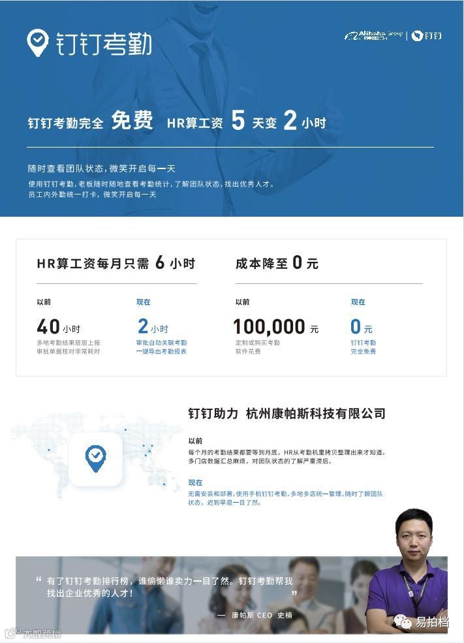Click the text 定制或购买考勤
This screenshot has height=643, width=464.
(x=257, y=343)
